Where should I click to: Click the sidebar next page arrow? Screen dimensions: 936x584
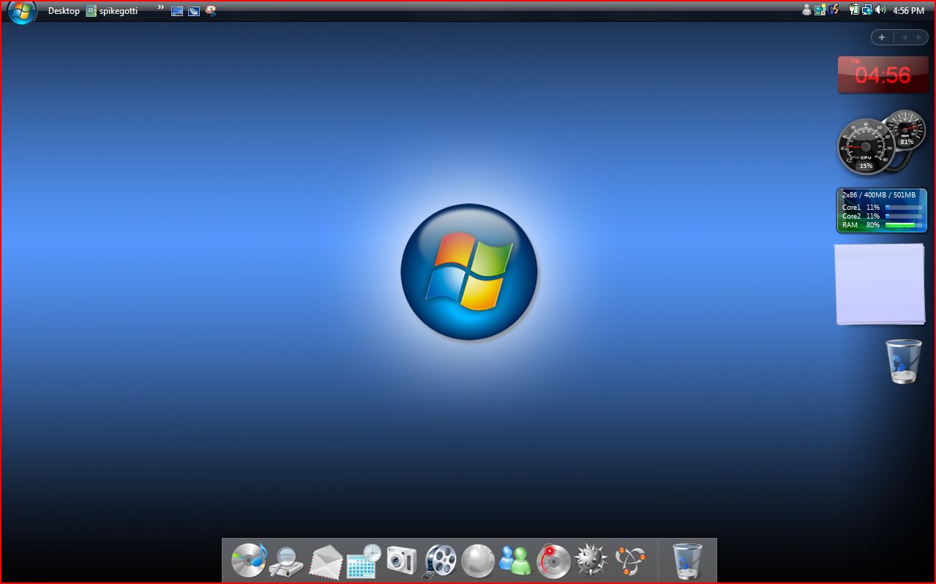point(919,37)
